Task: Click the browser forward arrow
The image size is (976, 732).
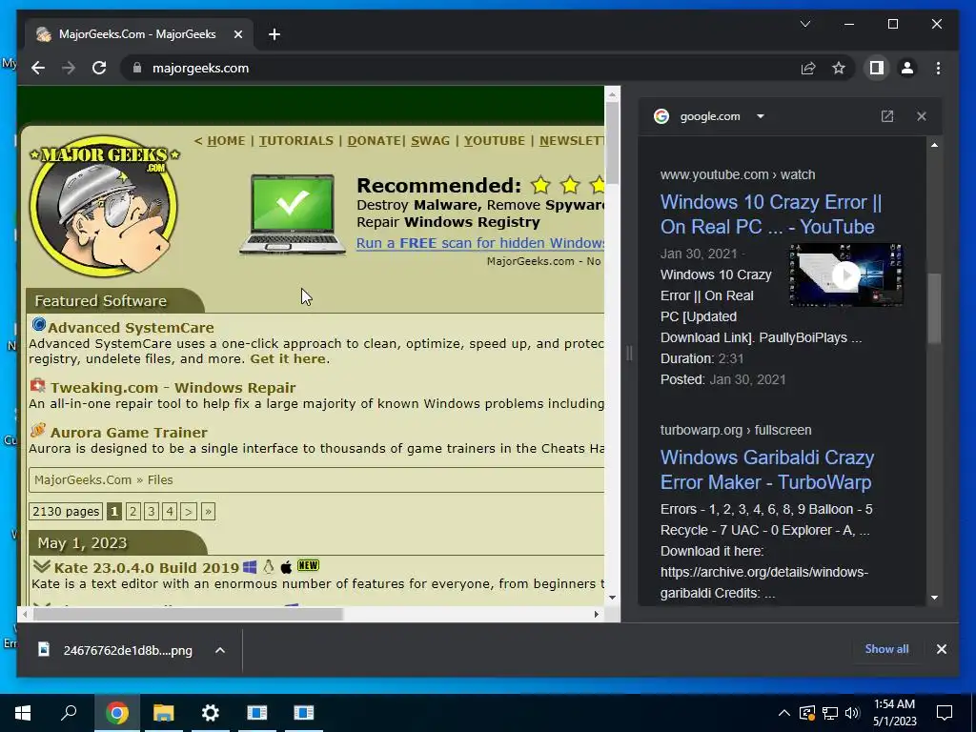Action: tap(69, 68)
